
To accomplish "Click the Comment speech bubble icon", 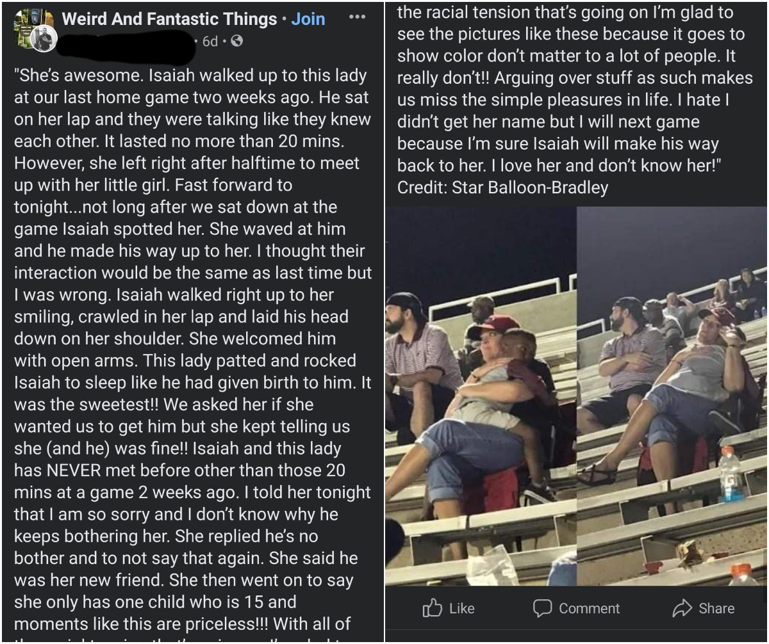I will click(542, 608).
